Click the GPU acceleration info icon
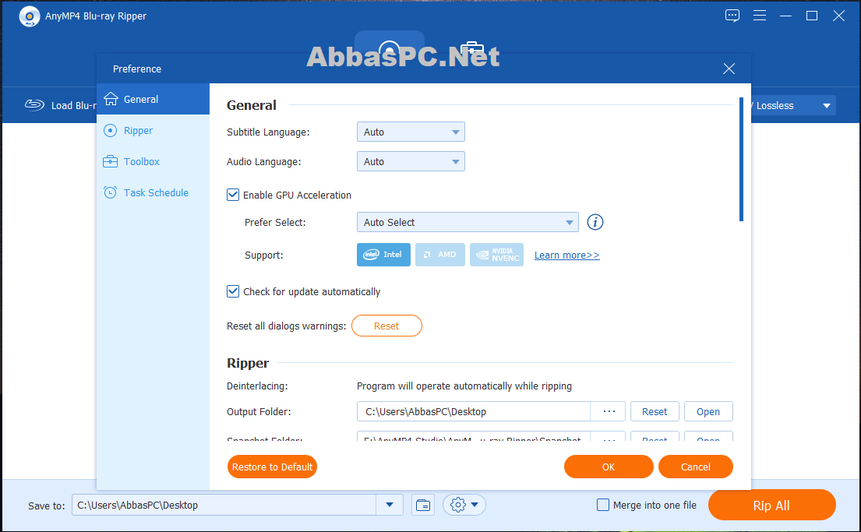The height and width of the screenshot is (532, 861). [595, 222]
